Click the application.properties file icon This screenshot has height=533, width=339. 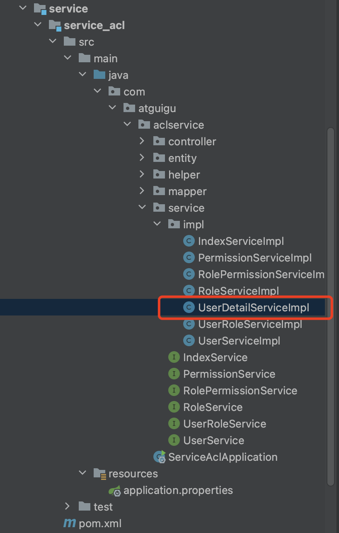coord(114,490)
